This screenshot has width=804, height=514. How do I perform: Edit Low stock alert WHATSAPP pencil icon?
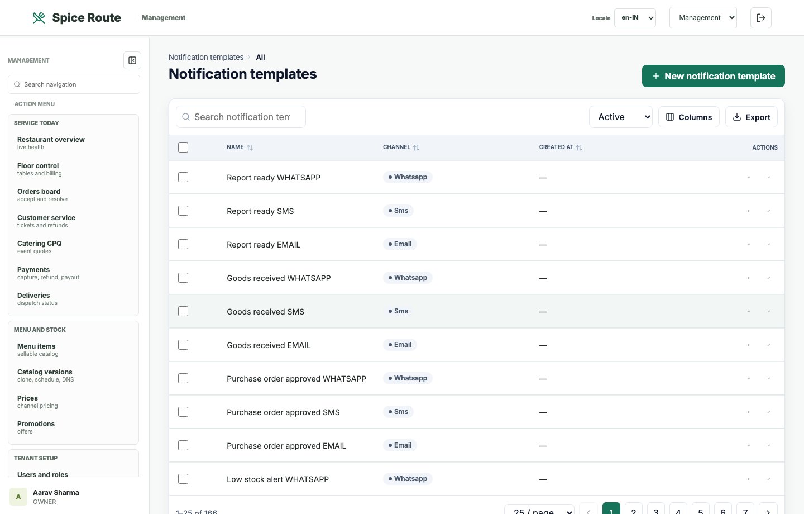(769, 479)
